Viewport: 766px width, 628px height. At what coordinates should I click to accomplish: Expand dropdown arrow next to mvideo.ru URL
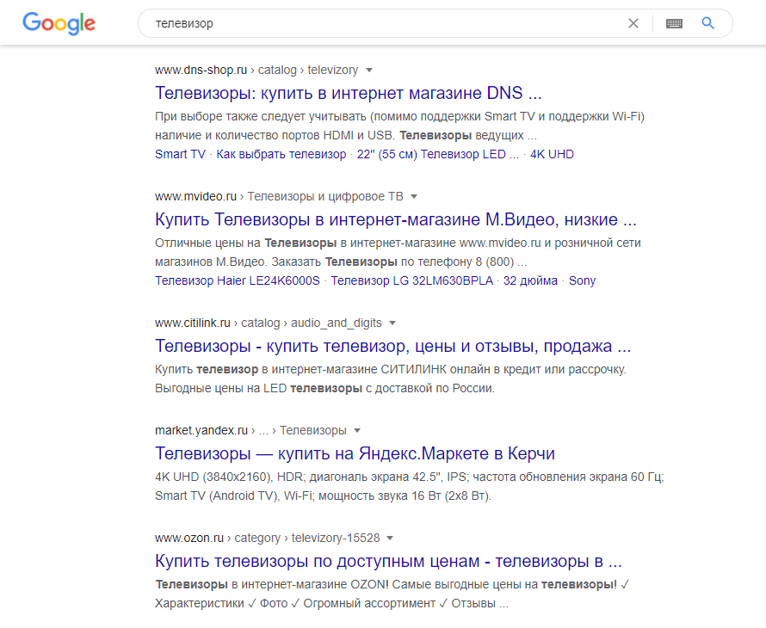click(x=414, y=196)
